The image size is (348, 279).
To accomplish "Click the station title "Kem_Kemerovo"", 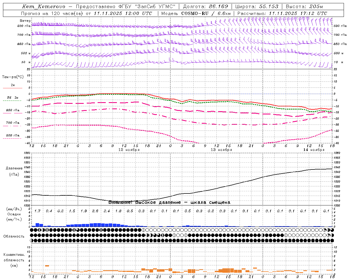I will 43,7.
